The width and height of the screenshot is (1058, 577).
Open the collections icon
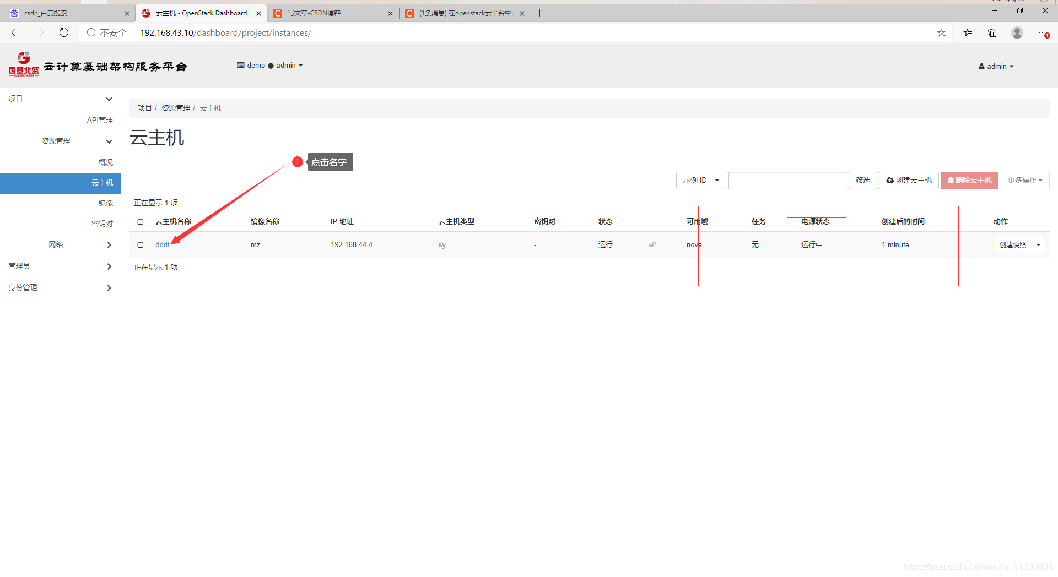(x=992, y=33)
